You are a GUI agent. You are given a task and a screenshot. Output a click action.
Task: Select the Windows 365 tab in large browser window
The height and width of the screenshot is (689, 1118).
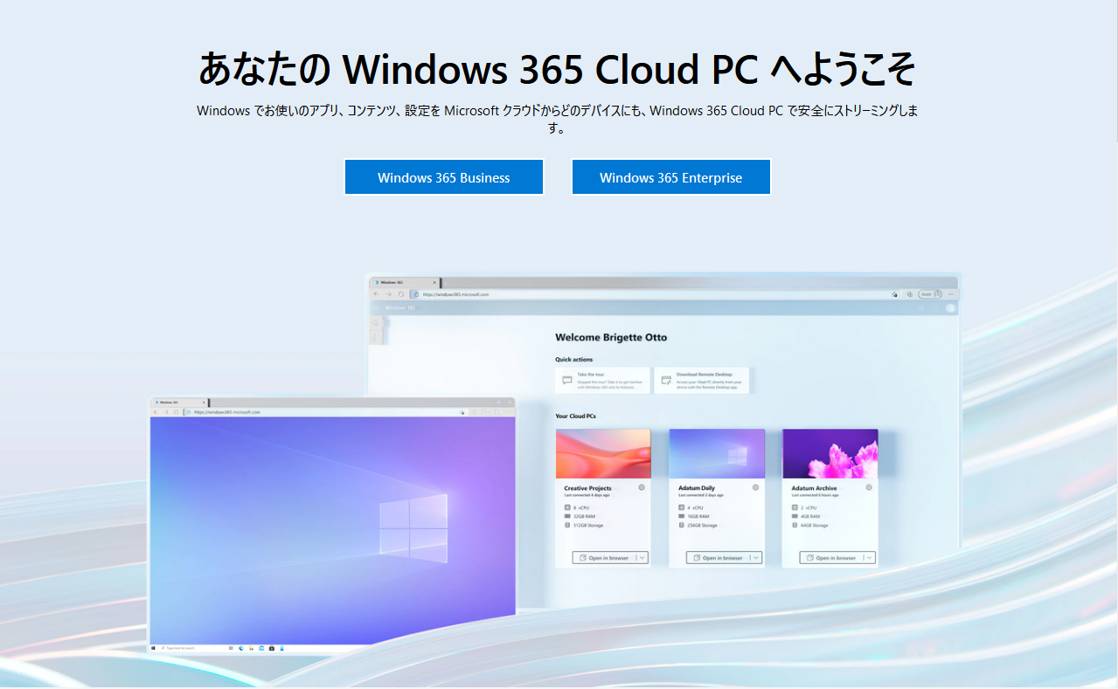click(x=405, y=282)
